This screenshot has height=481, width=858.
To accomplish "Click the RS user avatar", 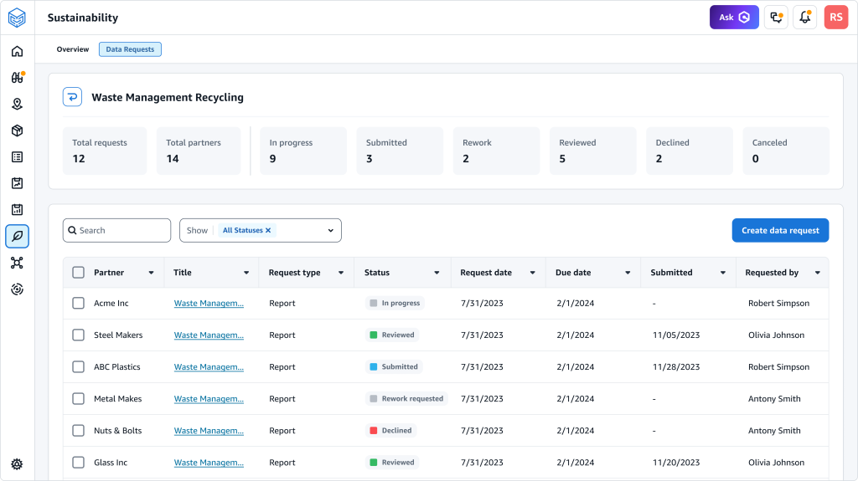I will click(835, 18).
